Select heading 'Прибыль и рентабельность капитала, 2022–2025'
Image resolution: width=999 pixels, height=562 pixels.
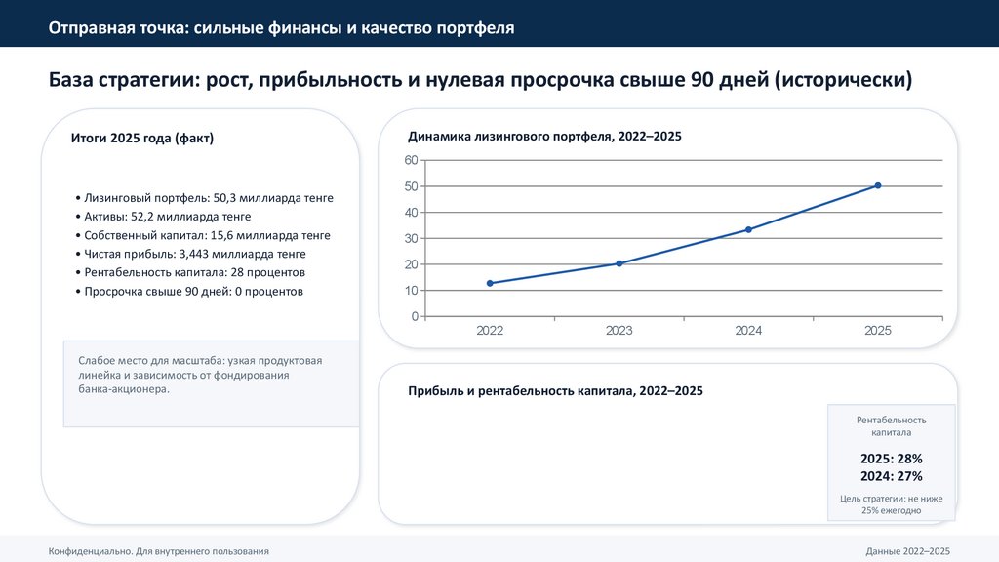coord(555,391)
